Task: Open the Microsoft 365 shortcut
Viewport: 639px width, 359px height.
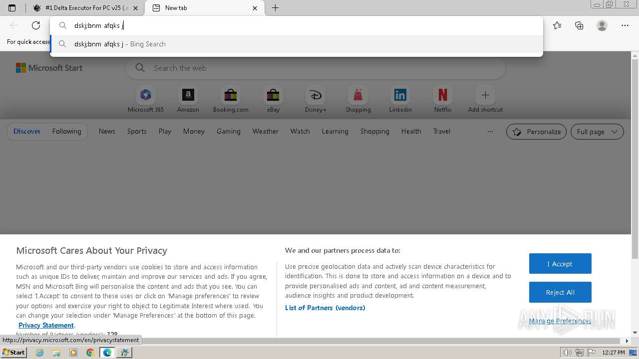Action: coord(146,100)
